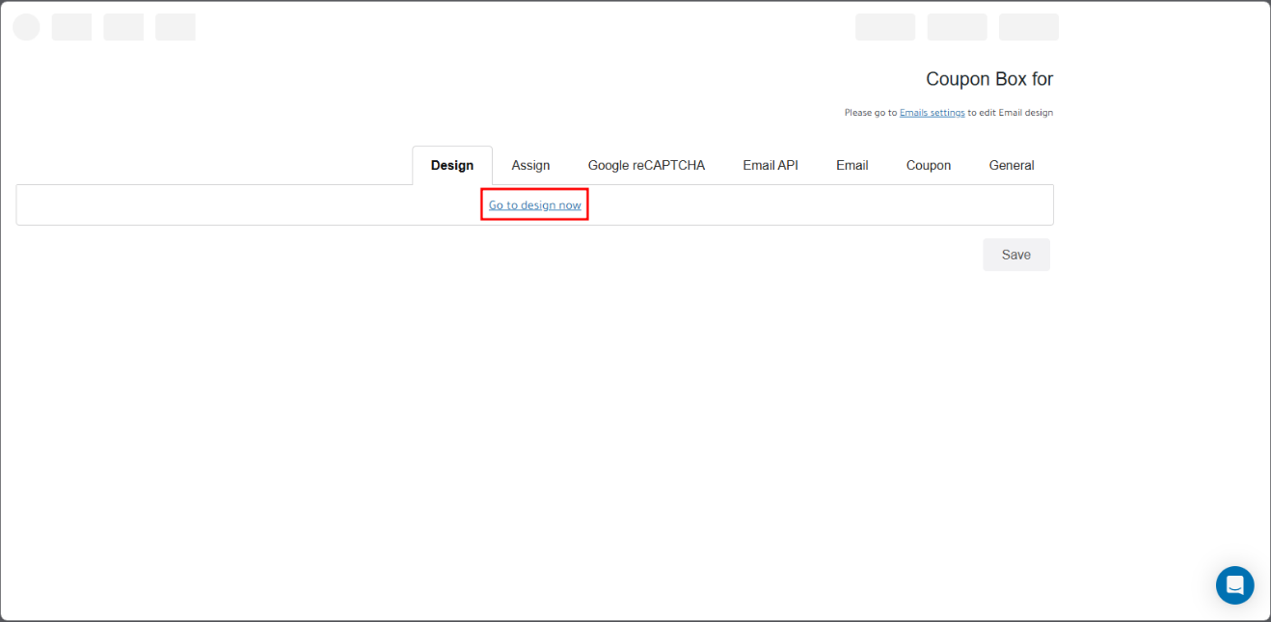Click the "to edit Email design" hint text

click(x=1011, y=113)
